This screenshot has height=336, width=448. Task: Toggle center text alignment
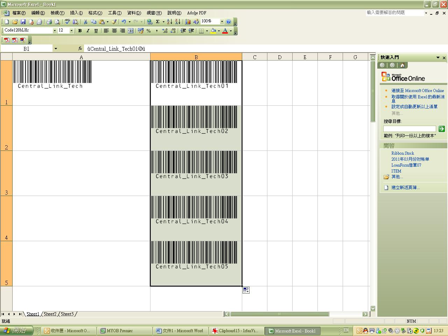114,31
